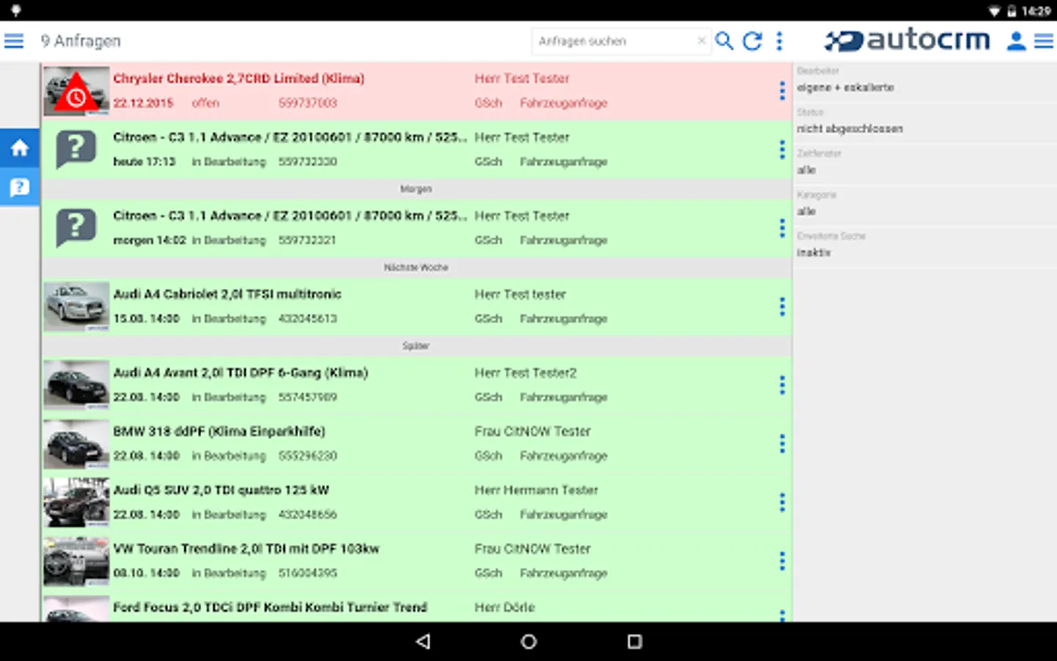Open the right-side hamburger menu next to profile
Image resolution: width=1057 pixels, height=661 pixels.
(1044, 41)
